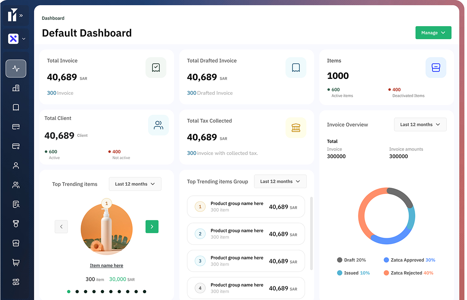This screenshot has width=467, height=300.
Task: Select the company/building icon in the sidebar
Action: coord(16,88)
